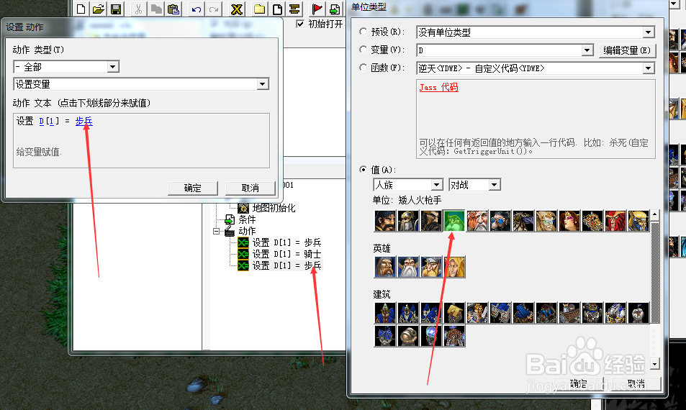
Task: Select the 设置 D[1] = 骑士 action row
Action: [x=280, y=254]
